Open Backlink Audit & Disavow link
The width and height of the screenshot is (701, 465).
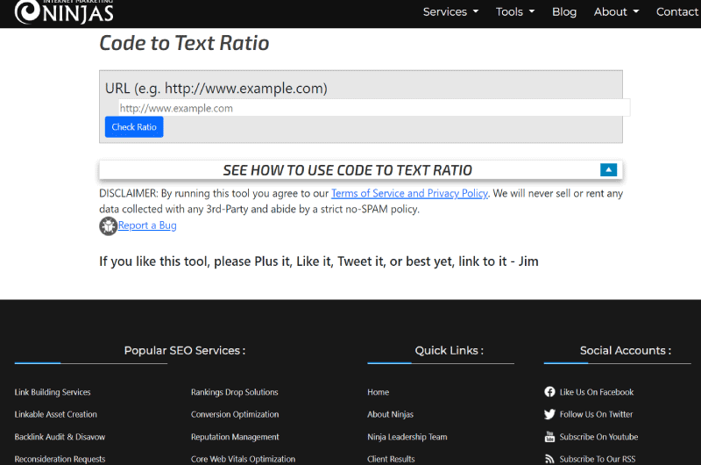pos(60,437)
